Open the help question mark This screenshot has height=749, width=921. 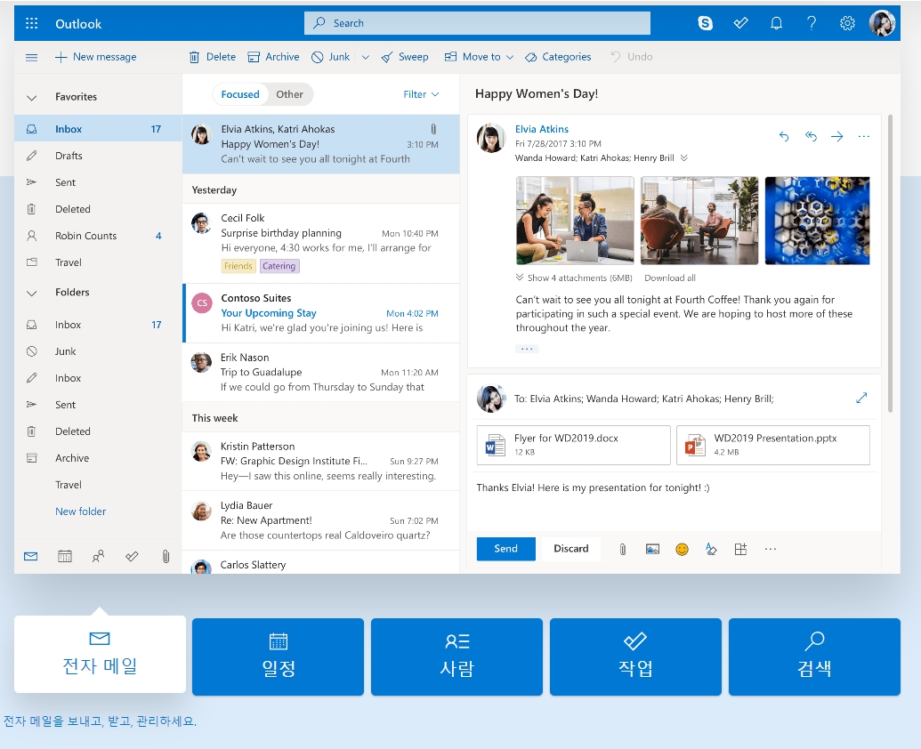coord(812,23)
